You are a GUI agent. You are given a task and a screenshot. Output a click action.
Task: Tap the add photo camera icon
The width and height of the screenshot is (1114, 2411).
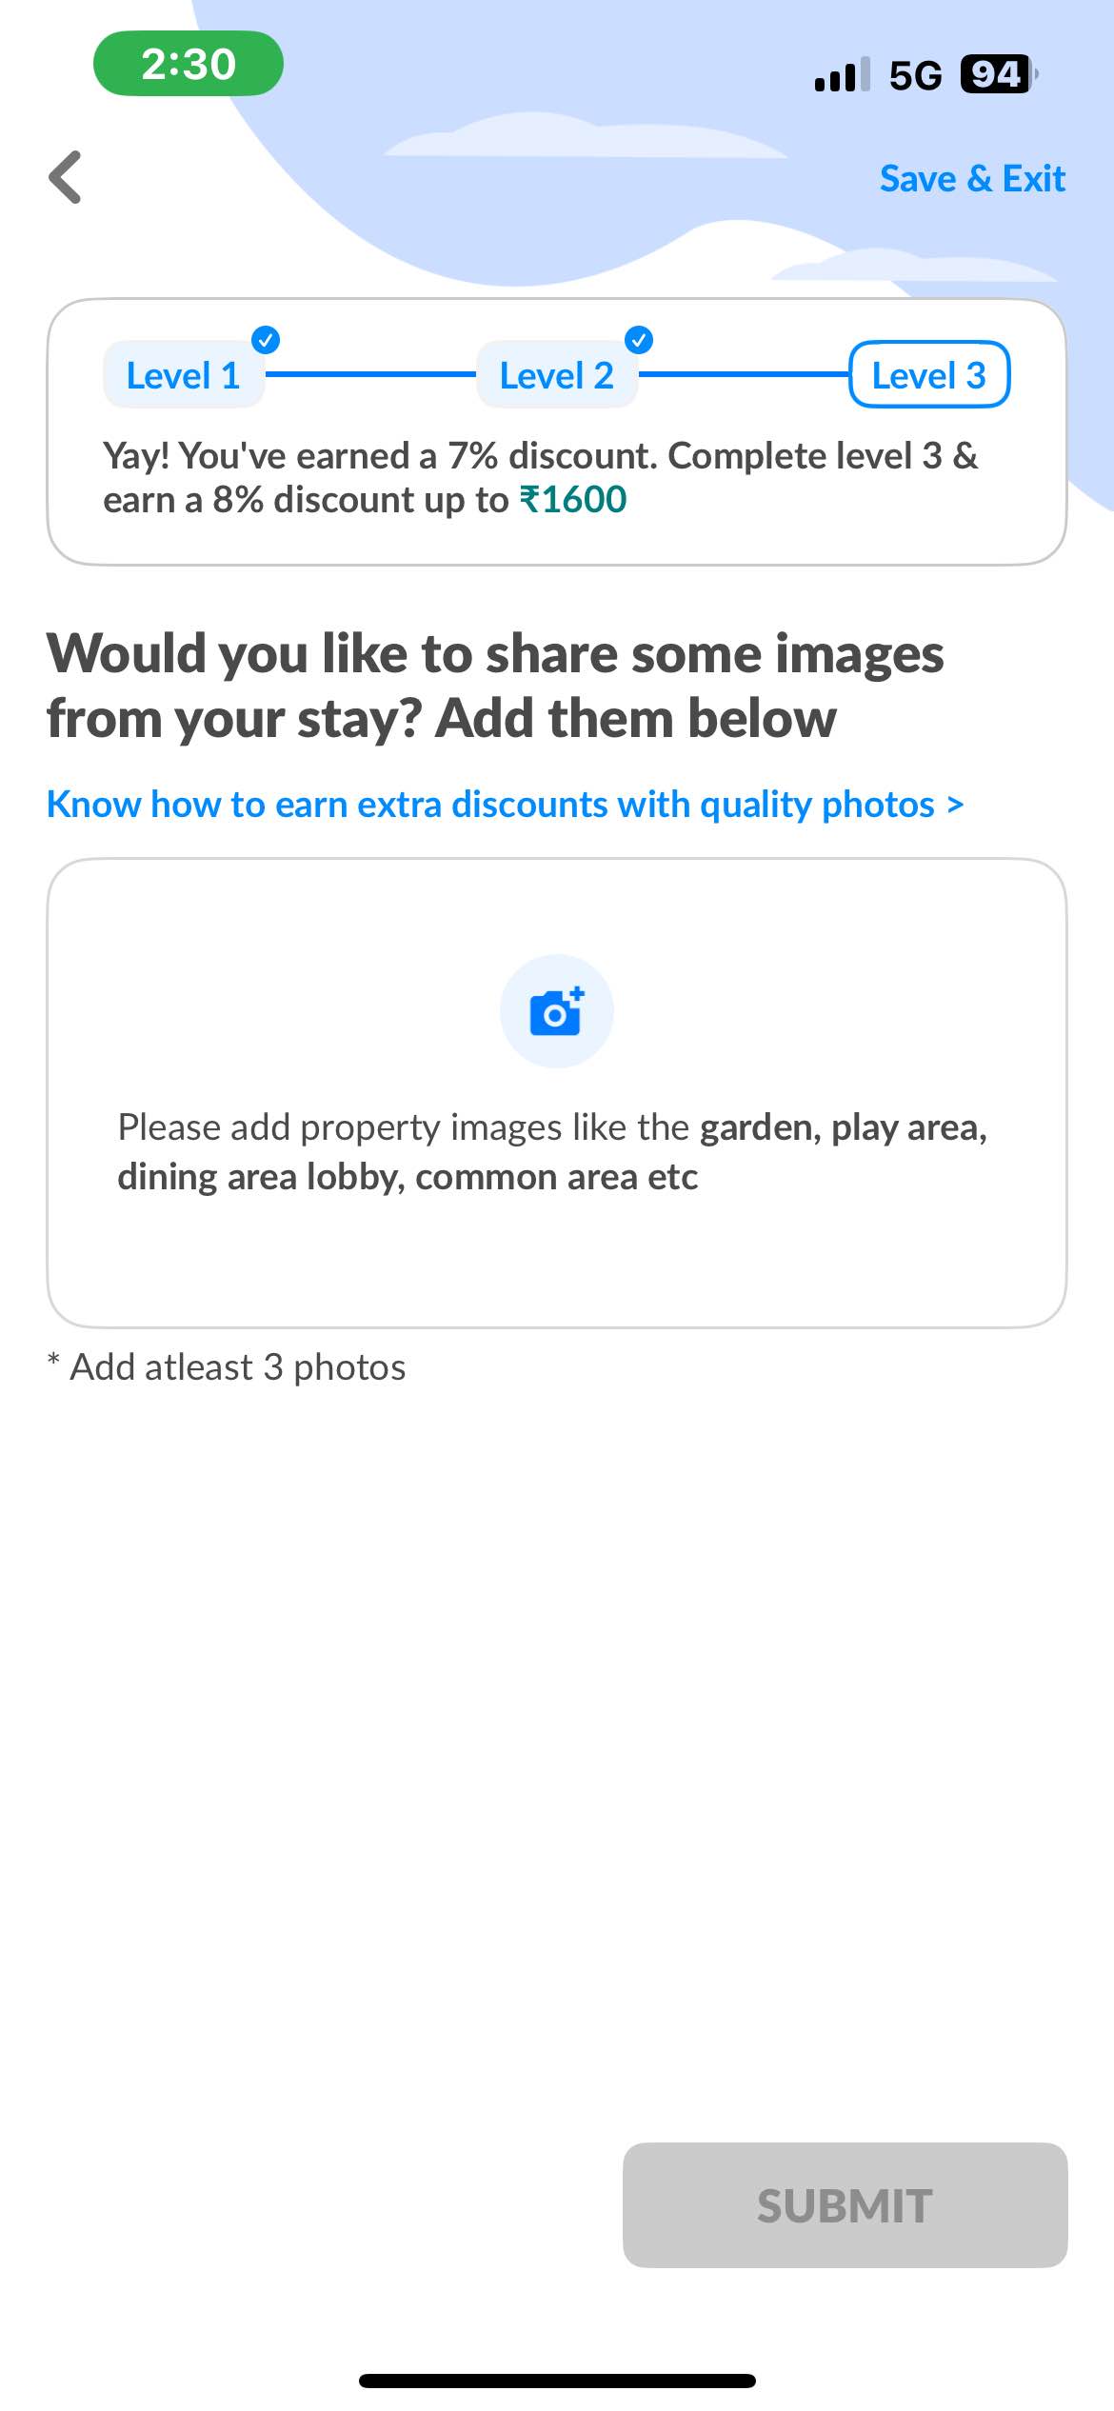pyautogui.click(x=557, y=1011)
